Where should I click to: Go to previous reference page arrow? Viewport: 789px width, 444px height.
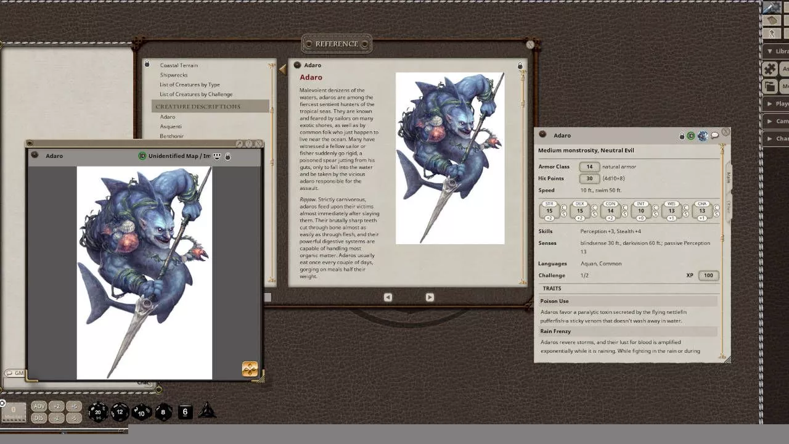click(388, 297)
